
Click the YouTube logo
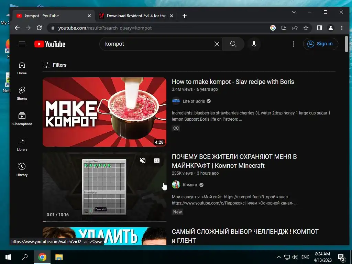(50, 44)
